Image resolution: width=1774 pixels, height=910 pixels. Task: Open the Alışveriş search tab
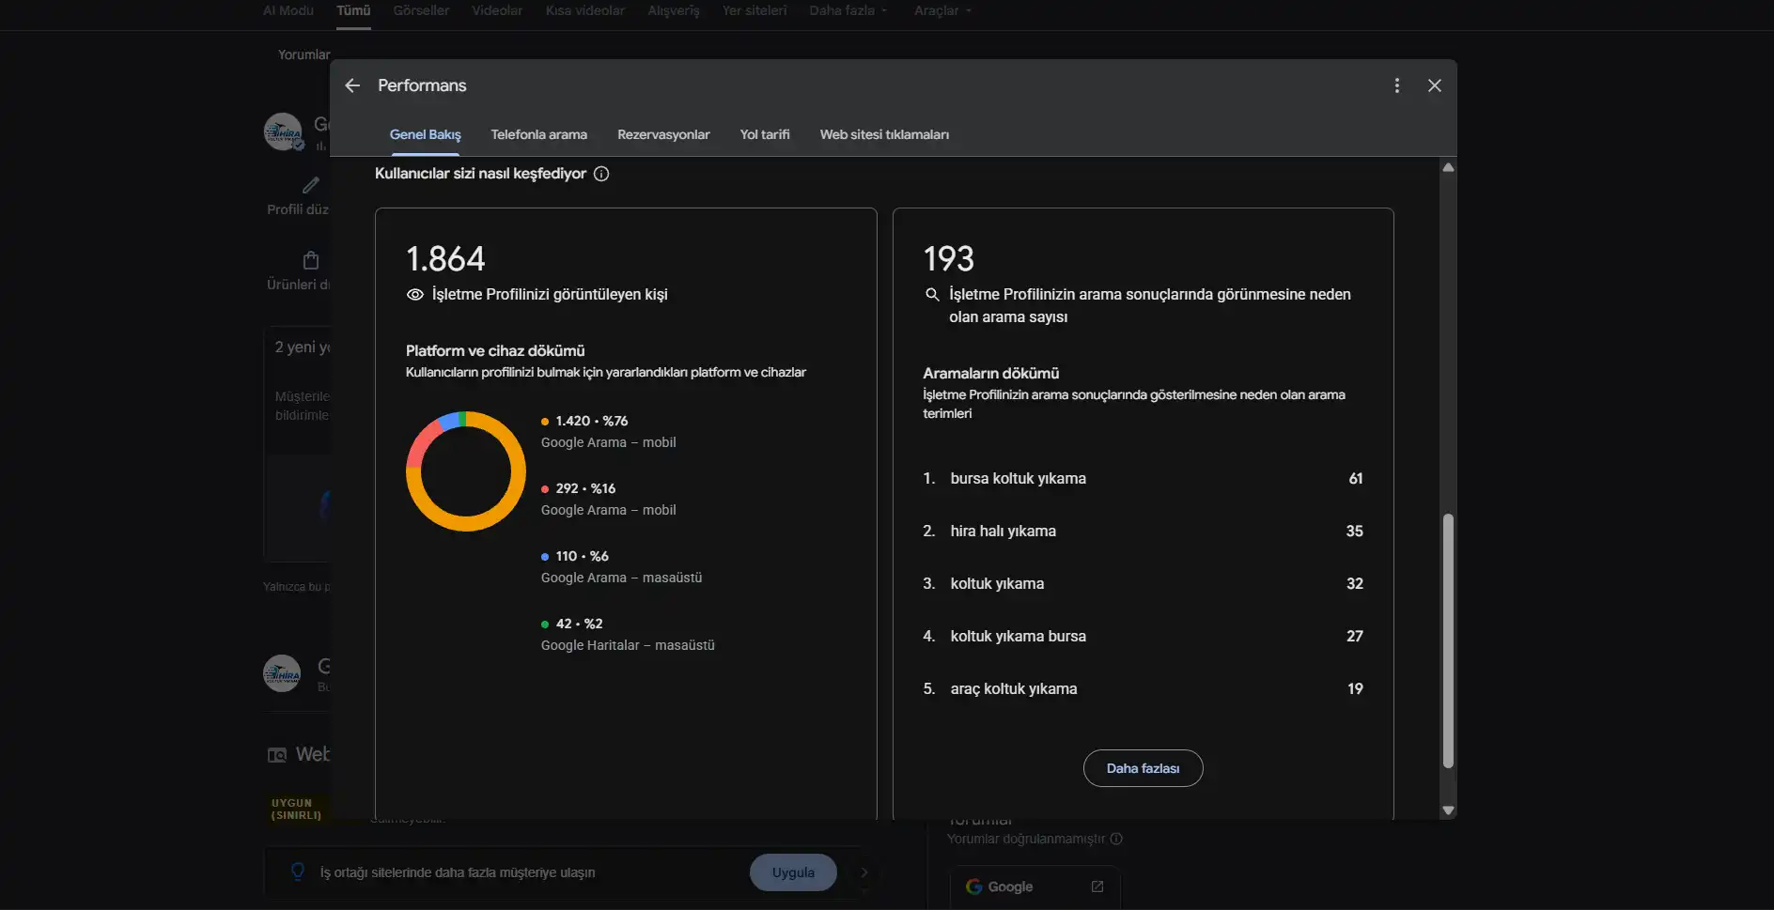pos(674,10)
